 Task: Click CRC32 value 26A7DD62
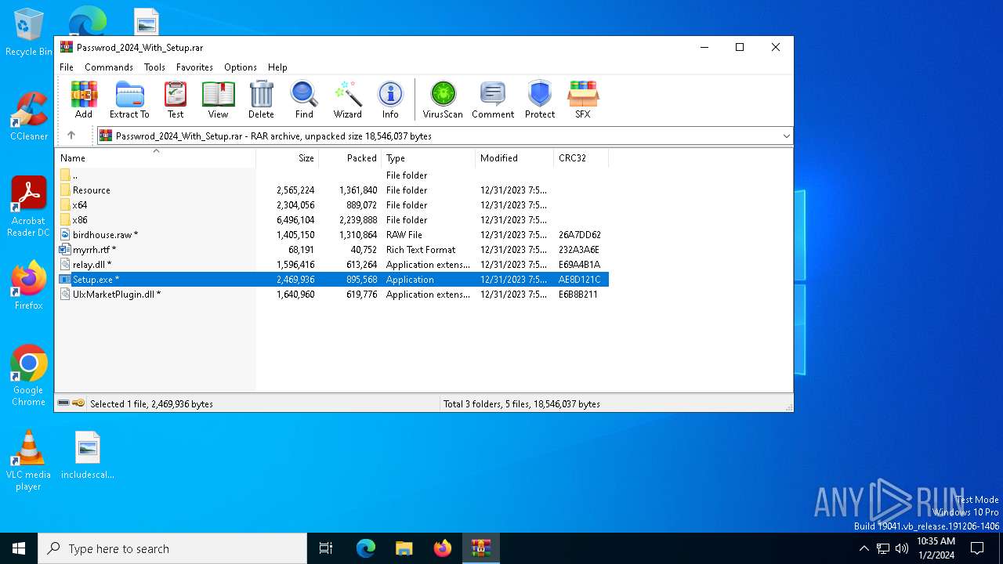580,235
